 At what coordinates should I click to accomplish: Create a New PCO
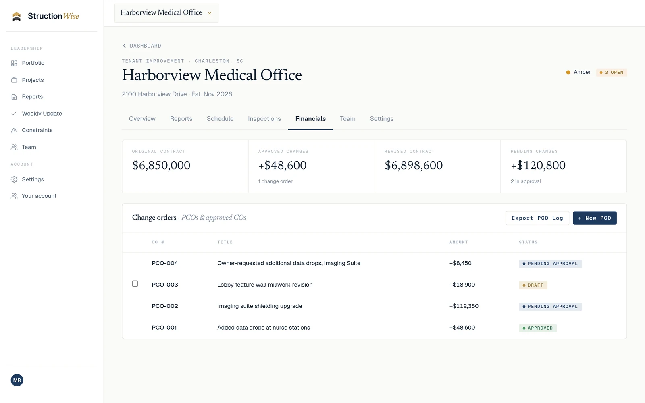tap(595, 218)
